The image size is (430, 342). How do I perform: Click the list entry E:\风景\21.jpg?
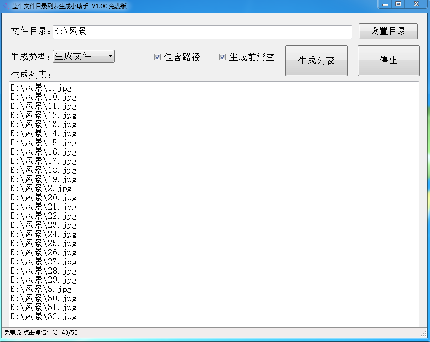coord(43,207)
